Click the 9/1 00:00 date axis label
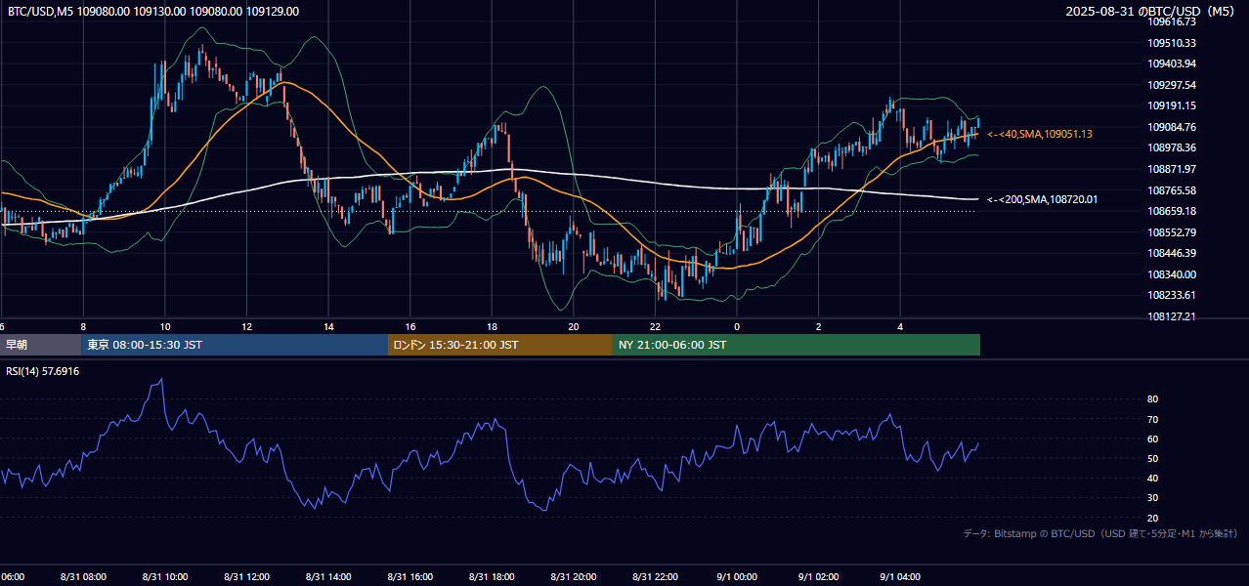 tap(737, 577)
